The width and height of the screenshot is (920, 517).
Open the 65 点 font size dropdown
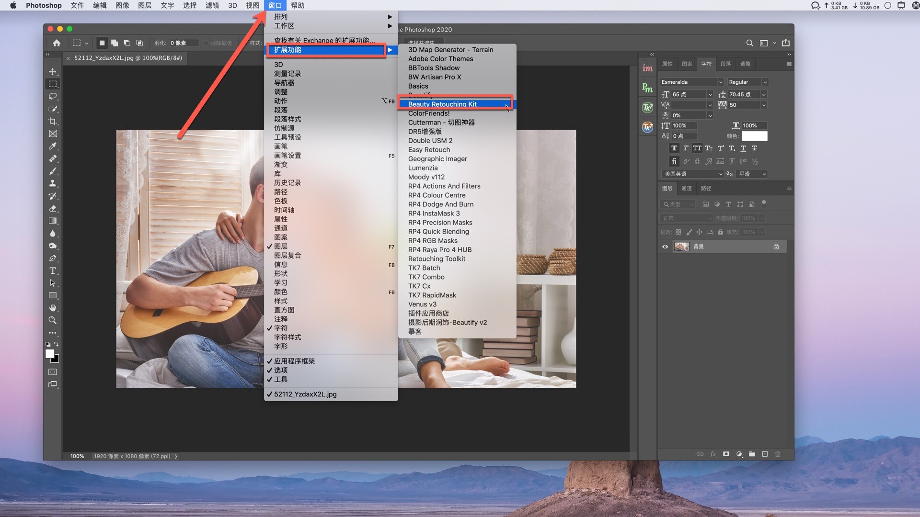click(710, 95)
